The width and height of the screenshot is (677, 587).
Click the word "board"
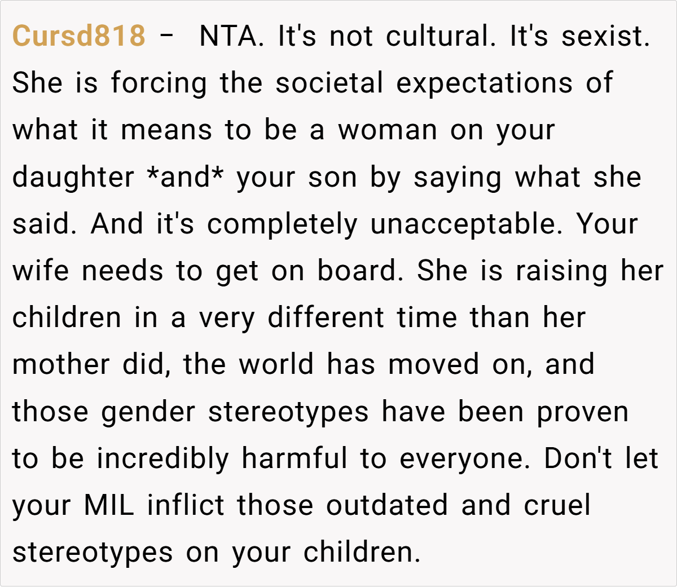point(358,271)
